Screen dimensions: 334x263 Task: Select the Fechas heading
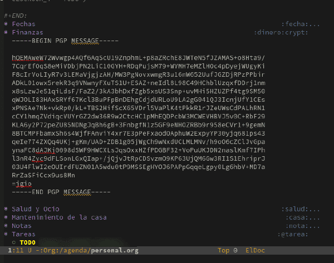(x=23, y=24)
